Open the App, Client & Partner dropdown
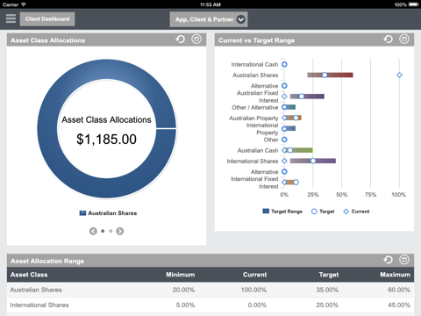Viewport: 421px width, 316px height. pyautogui.click(x=209, y=19)
